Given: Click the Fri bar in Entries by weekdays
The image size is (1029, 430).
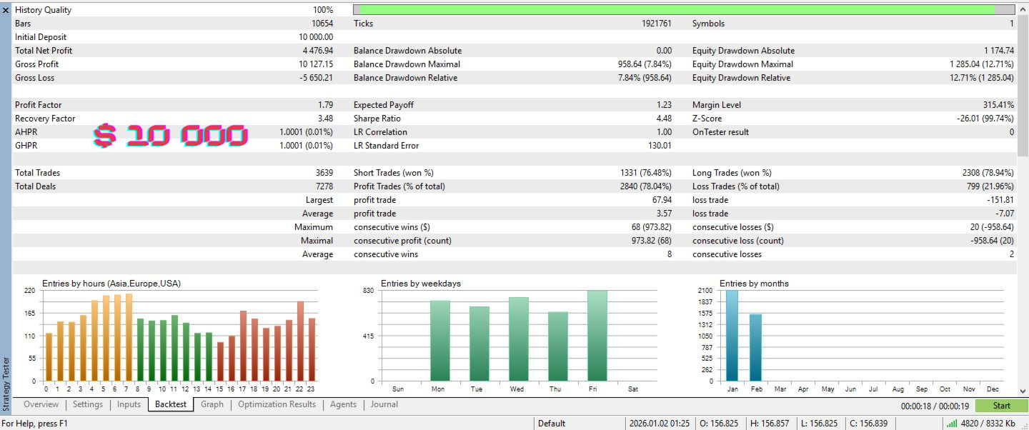Looking at the screenshot, I should click(x=597, y=336).
